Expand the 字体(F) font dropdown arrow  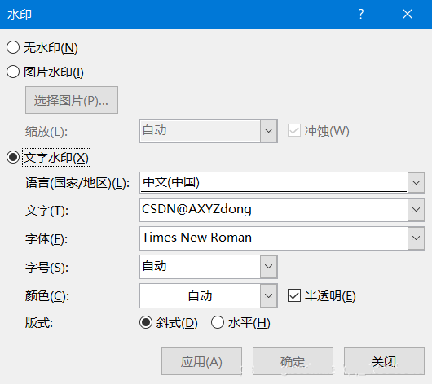coord(416,238)
